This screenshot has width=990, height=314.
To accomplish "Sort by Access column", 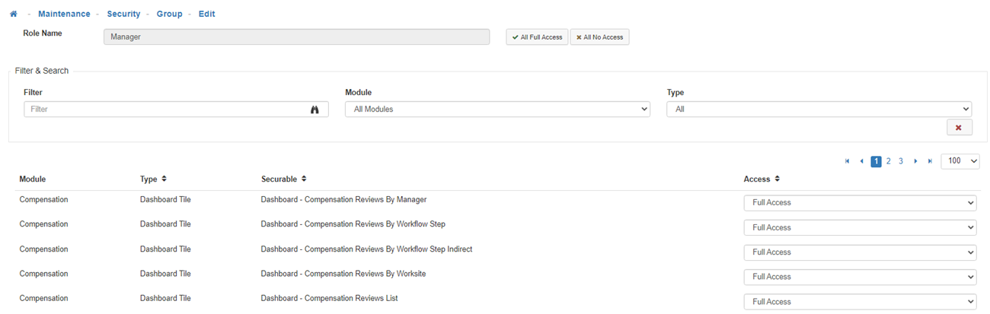I will click(x=776, y=179).
